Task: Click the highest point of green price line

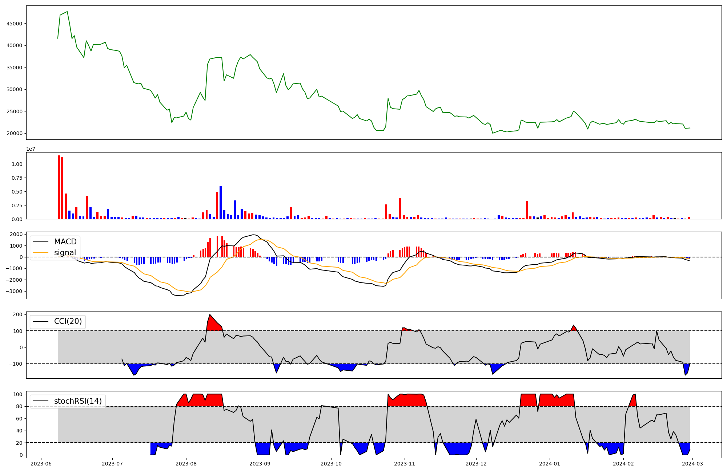Action: pos(67,12)
